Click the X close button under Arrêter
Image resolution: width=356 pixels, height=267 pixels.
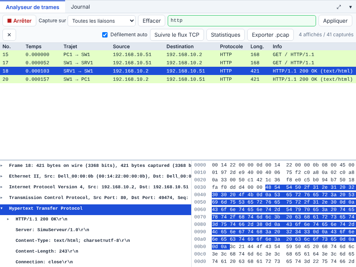(9, 35)
